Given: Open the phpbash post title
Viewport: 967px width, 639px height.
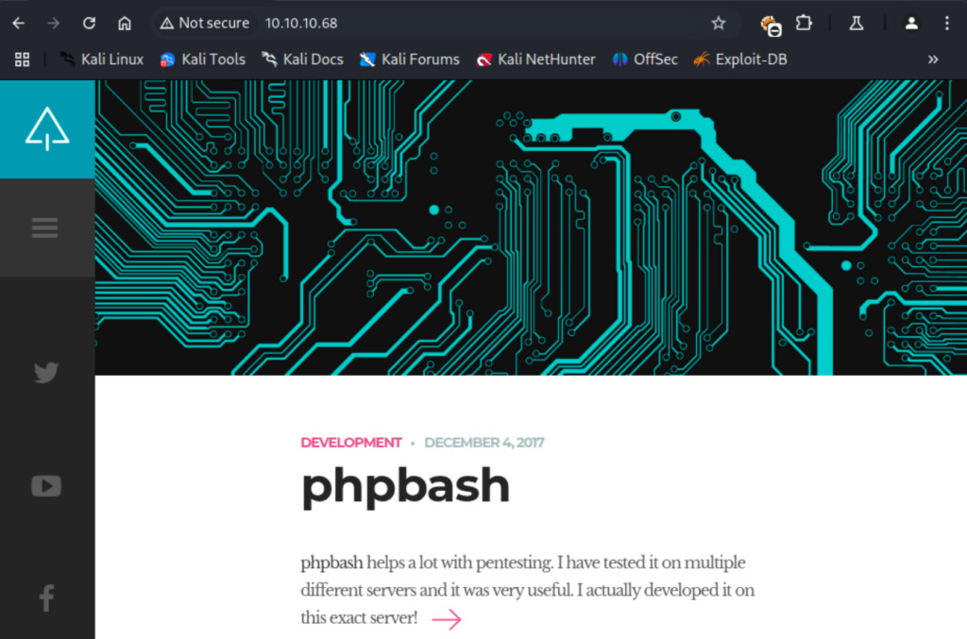Looking at the screenshot, I should (405, 485).
